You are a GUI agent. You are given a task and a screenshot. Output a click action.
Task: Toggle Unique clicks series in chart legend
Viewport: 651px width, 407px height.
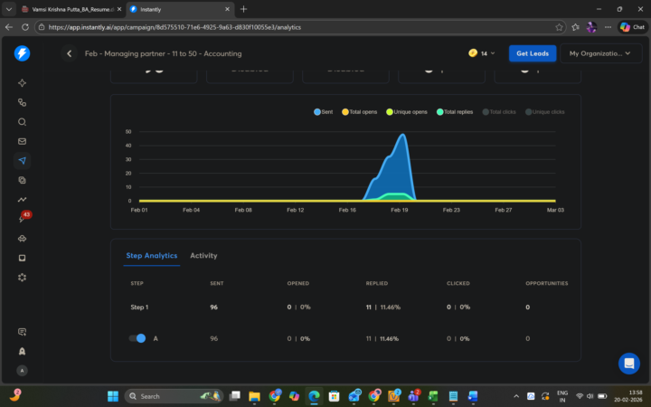[544, 112]
